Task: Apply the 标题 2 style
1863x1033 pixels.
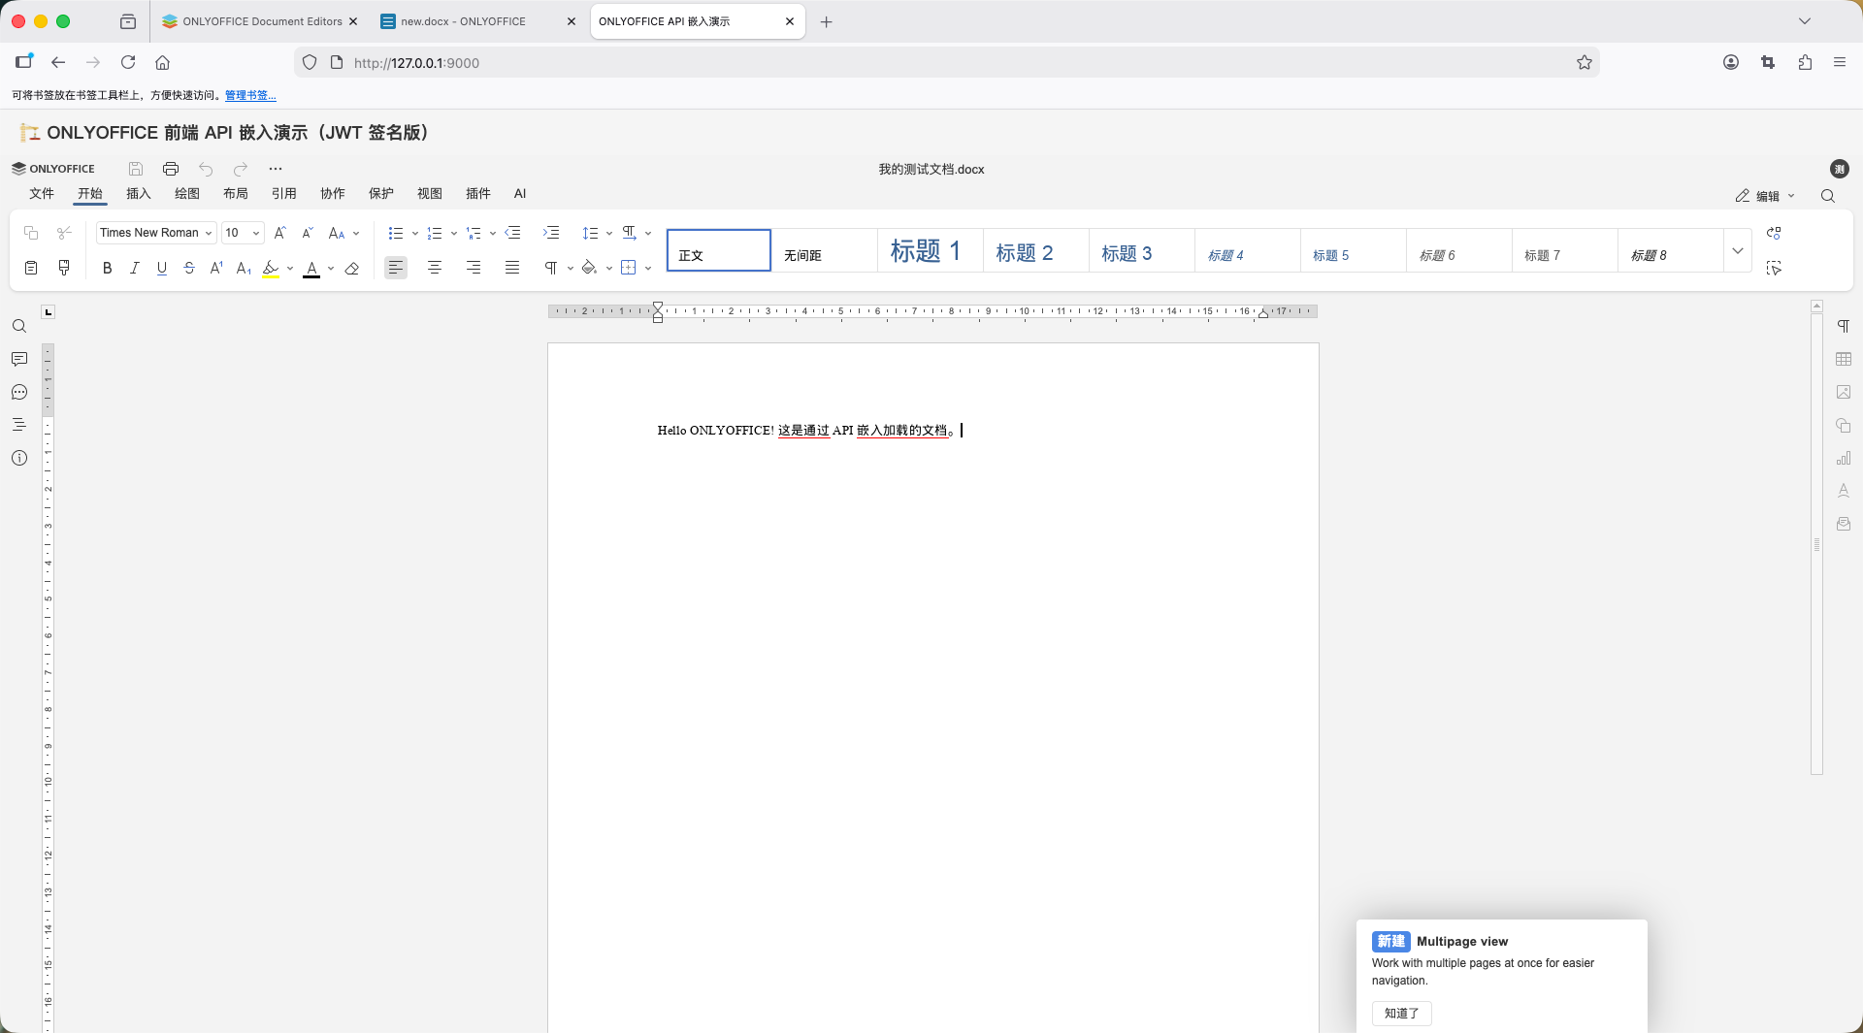Action: pyautogui.click(x=1036, y=251)
